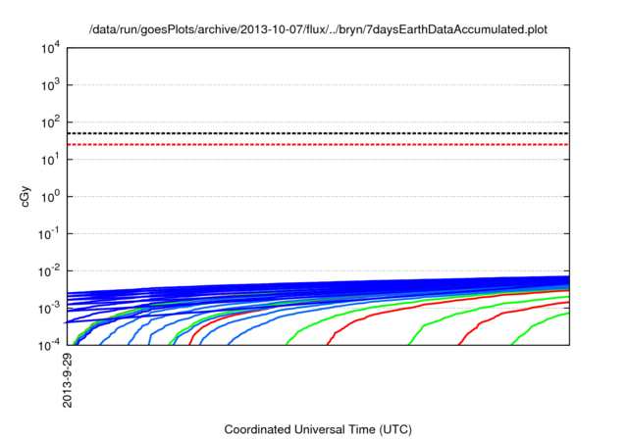The height and width of the screenshot is (439, 628).
Task: Click the 10^0 y-axis tick label
Action: pos(49,197)
